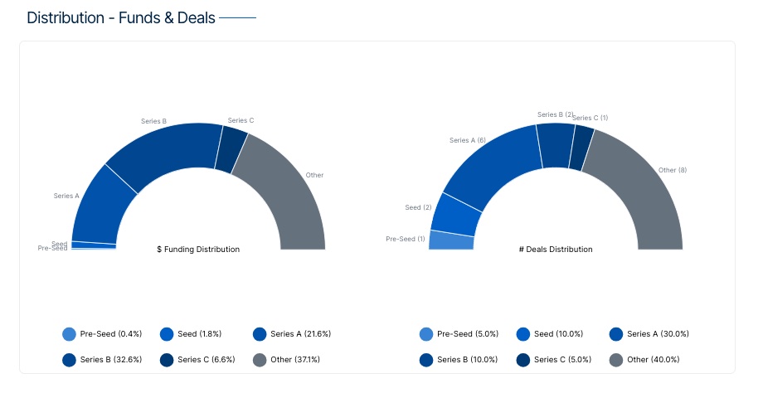Toggle Series A (21.6%) legend item

point(260,334)
